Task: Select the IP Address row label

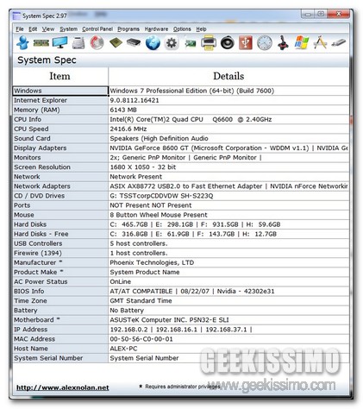Action: (x=60, y=330)
